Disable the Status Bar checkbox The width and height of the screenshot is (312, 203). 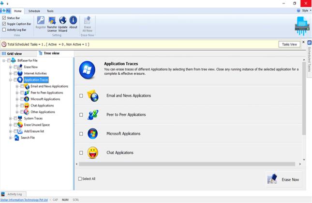pyautogui.click(x=4, y=18)
